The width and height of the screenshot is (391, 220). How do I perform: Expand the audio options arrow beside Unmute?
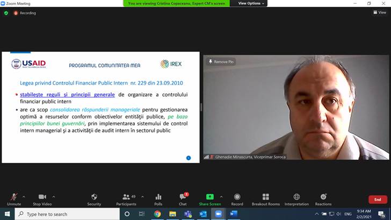click(x=24, y=196)
